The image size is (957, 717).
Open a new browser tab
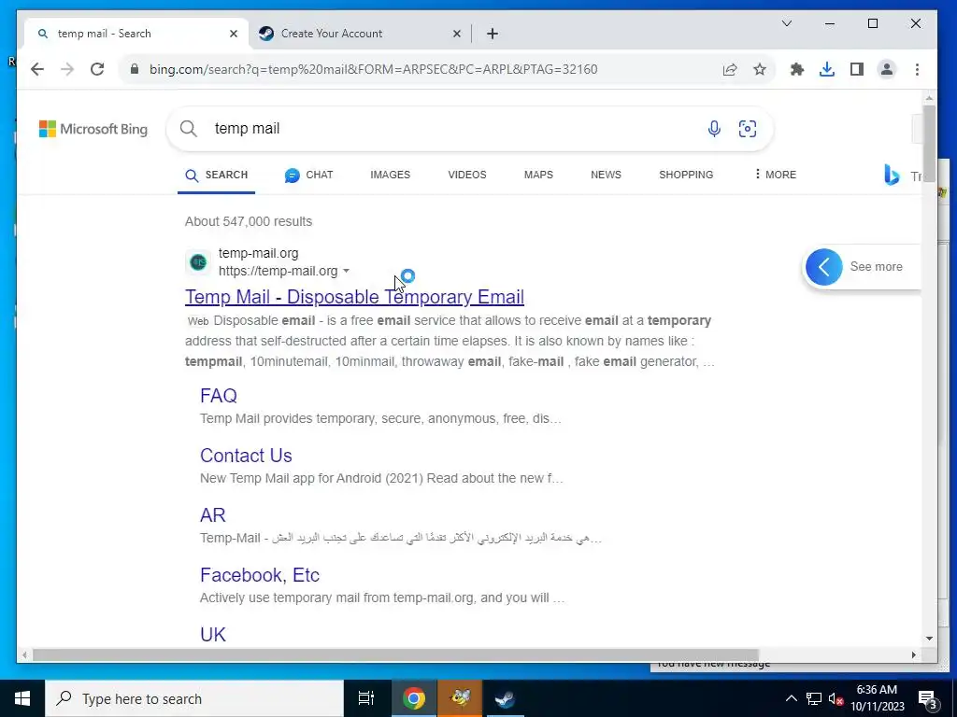(x=493, y=35)
